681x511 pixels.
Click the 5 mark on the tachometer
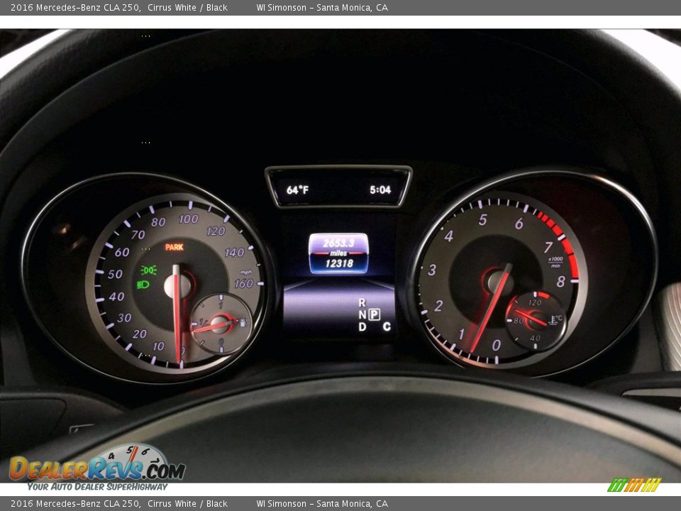click(482, 220)
